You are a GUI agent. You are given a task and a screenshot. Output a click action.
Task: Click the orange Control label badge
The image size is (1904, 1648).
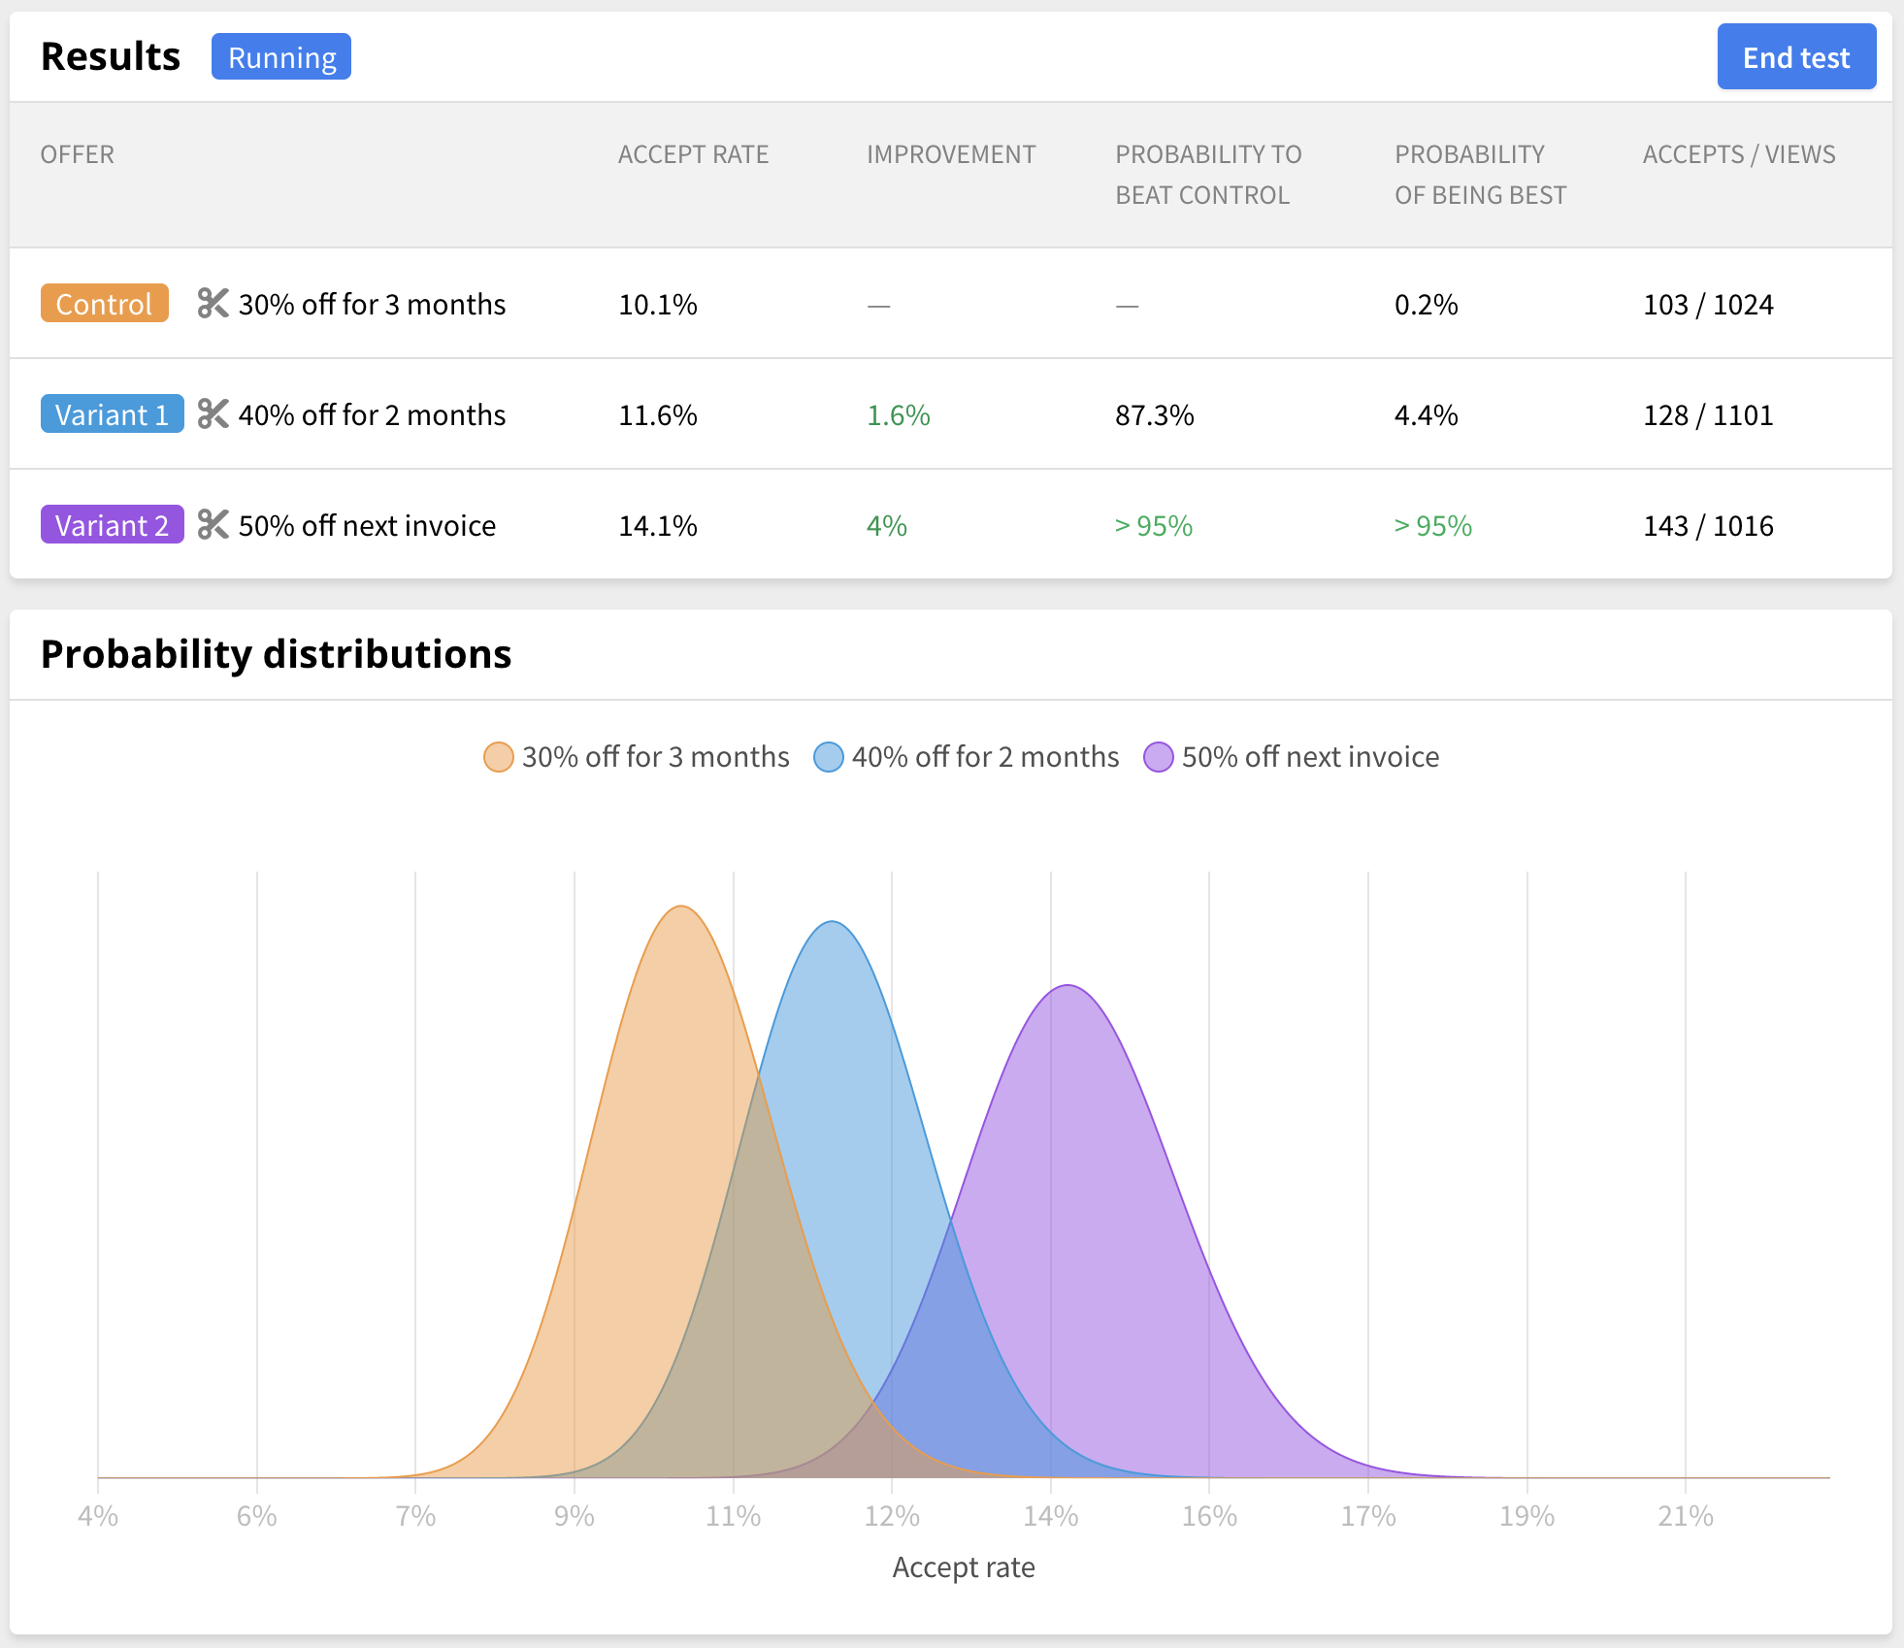tap(104, 304)
